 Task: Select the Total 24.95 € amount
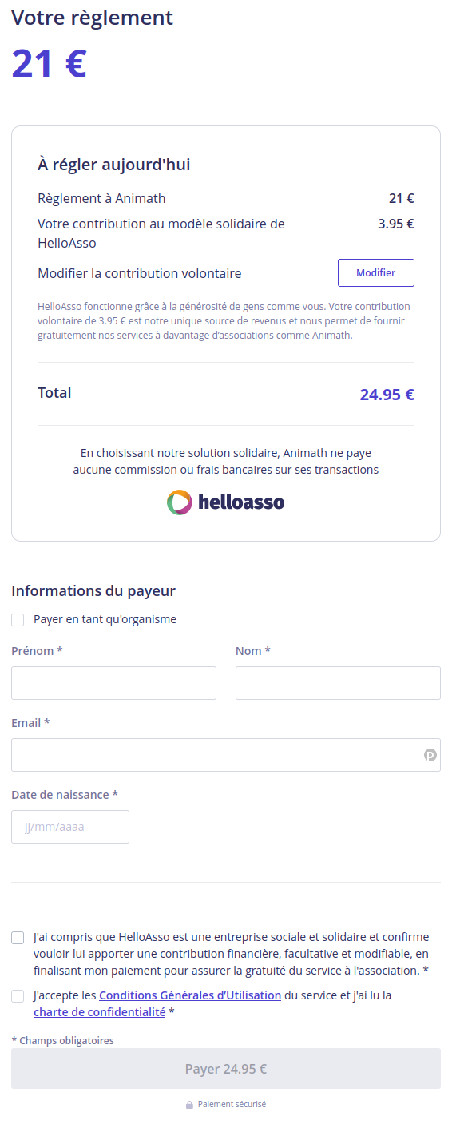[x=387, y=394]
